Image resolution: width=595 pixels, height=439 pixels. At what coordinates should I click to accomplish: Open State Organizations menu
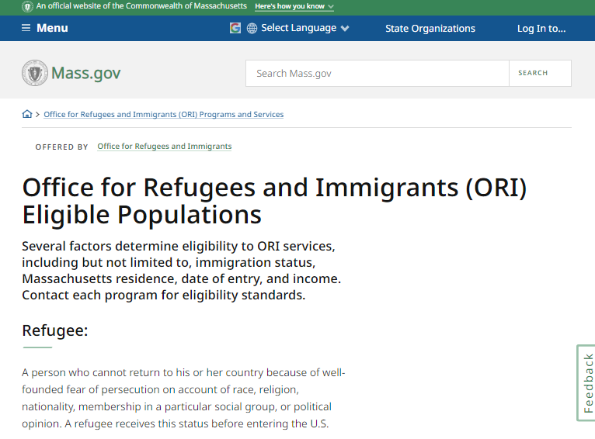click(x=430, y=29)
